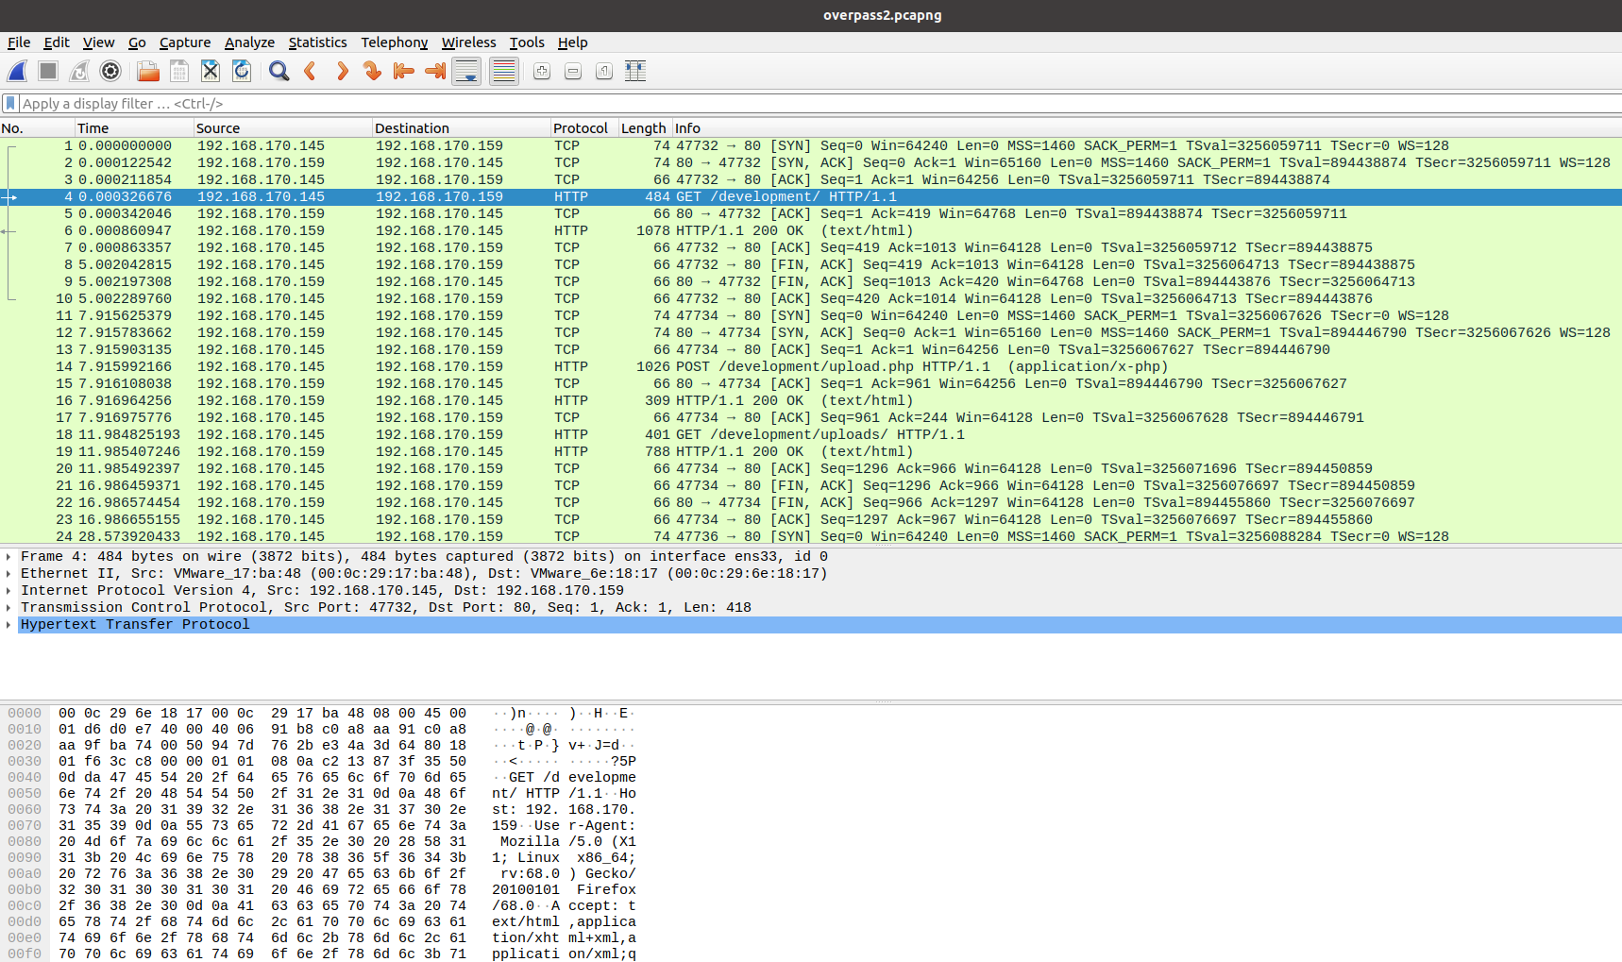This screenshot has width=1622, height=962.
Task: Select packet 6 HTTP/1.1 200 OK
Action: pyautogui.click(x=811, y=231)
